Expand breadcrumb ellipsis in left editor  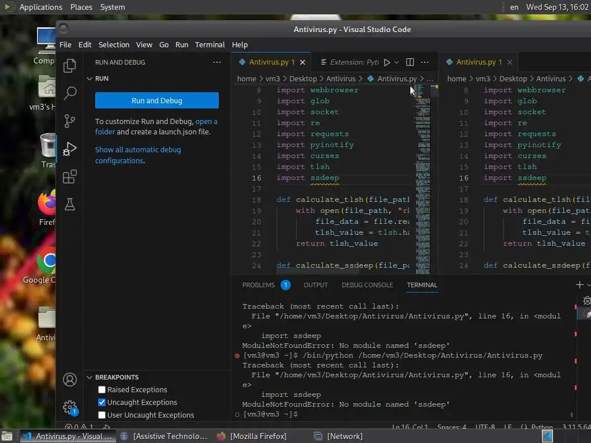click(x=429, y=78)
